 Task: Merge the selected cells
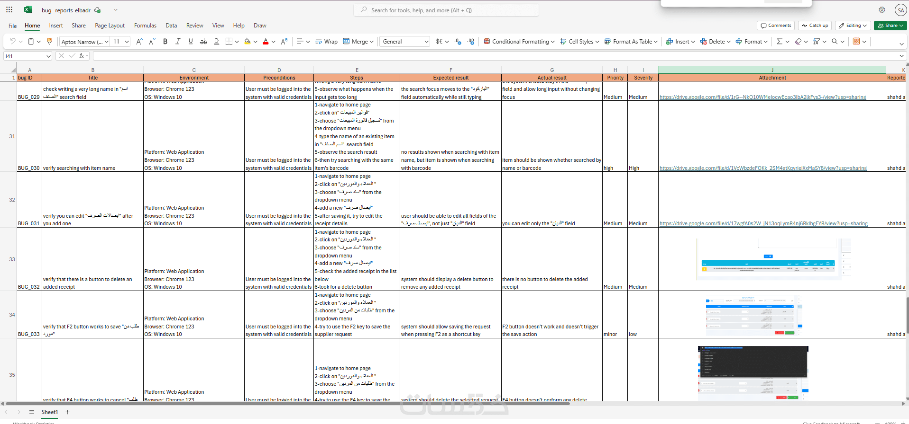[356, 42]
